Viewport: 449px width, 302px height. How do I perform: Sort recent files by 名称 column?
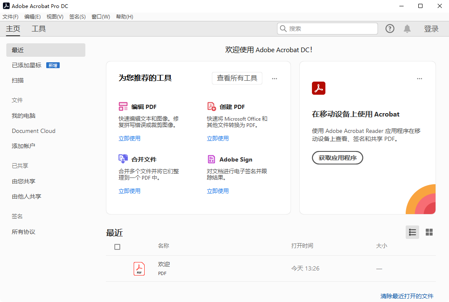tap(164, 246)
